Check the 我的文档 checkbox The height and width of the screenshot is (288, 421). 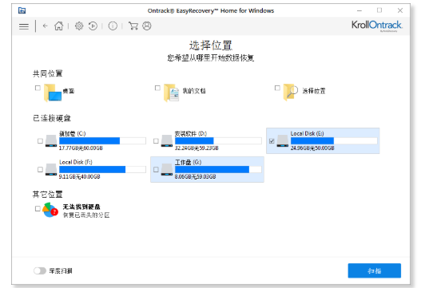coord(157,88)
